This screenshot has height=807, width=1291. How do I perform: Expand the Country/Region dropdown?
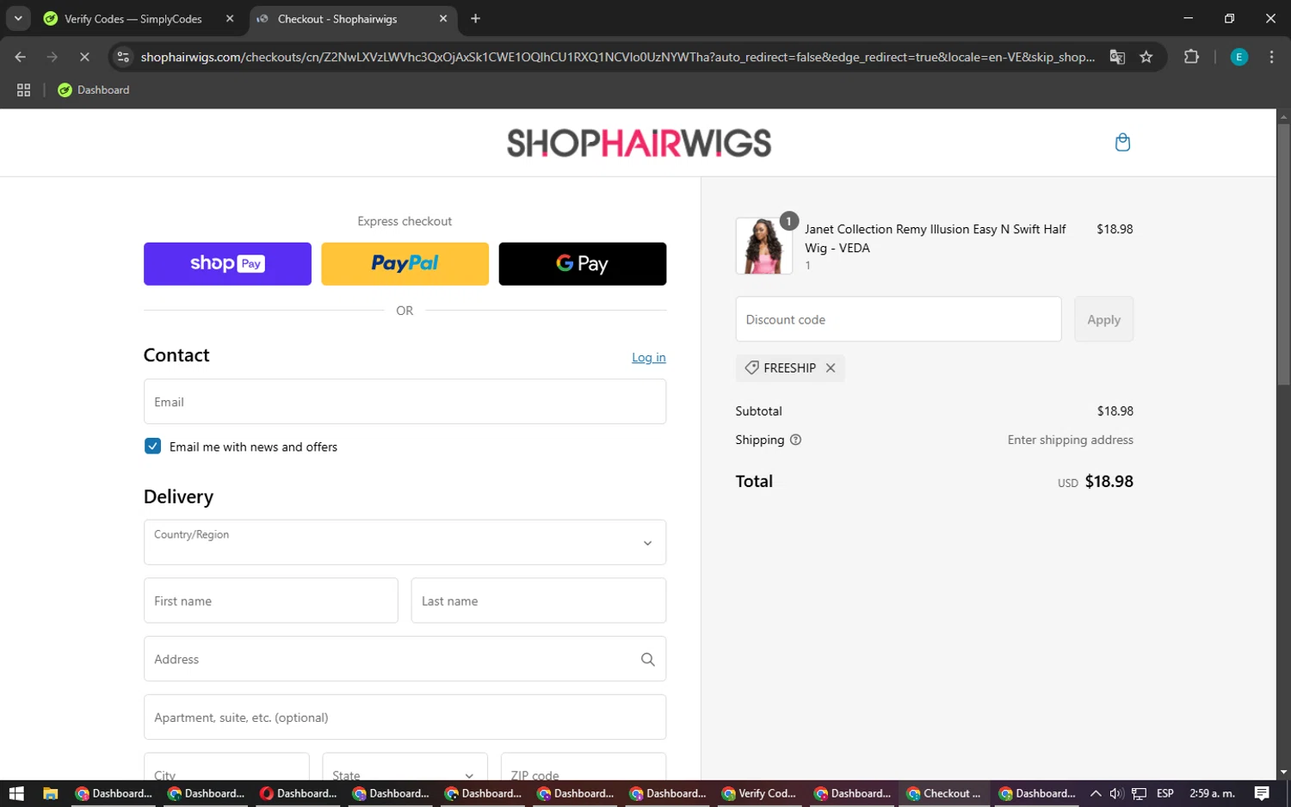tap(405, 542)
